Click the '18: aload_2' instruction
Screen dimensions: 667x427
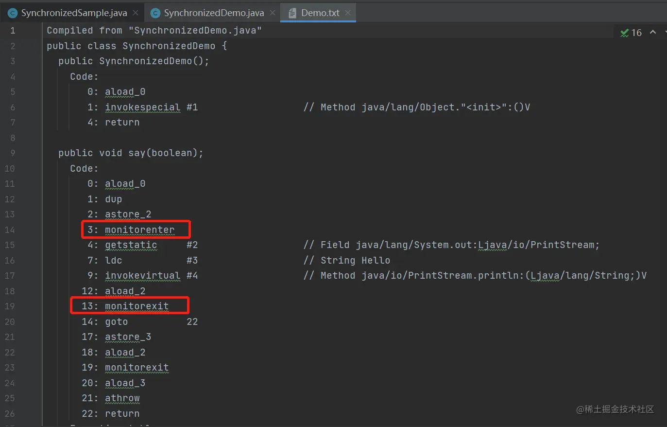[113, 353]
